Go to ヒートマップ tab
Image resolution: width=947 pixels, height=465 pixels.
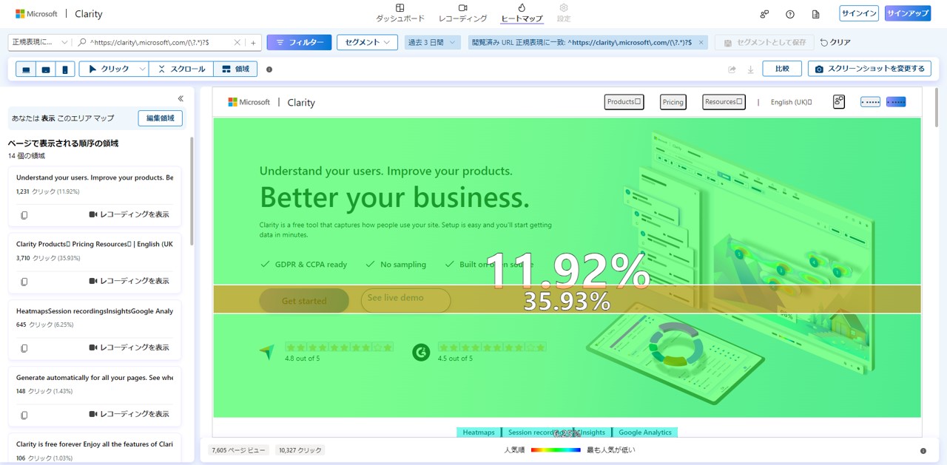point(522,13)
